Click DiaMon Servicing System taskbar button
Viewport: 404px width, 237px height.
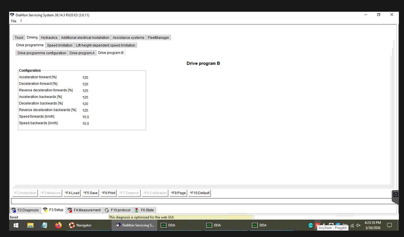pos(134,225)
